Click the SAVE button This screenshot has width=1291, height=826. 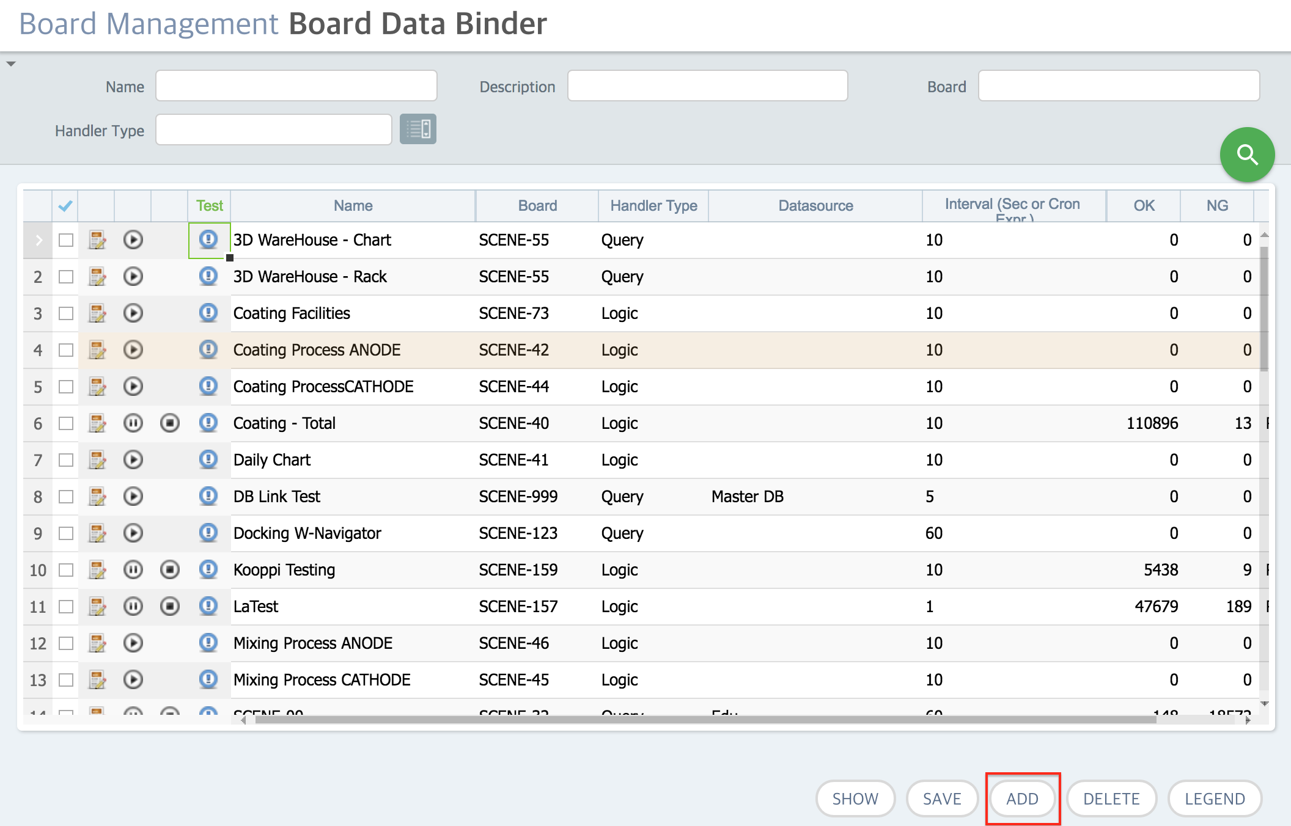942,799
